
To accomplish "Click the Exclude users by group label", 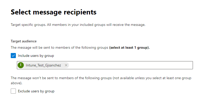I will (36, 91).
